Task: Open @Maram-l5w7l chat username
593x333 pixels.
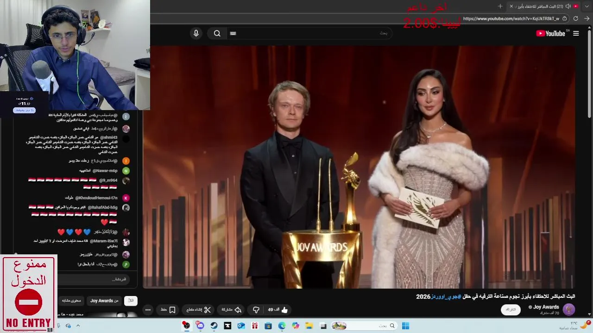Action: [104, 241]
